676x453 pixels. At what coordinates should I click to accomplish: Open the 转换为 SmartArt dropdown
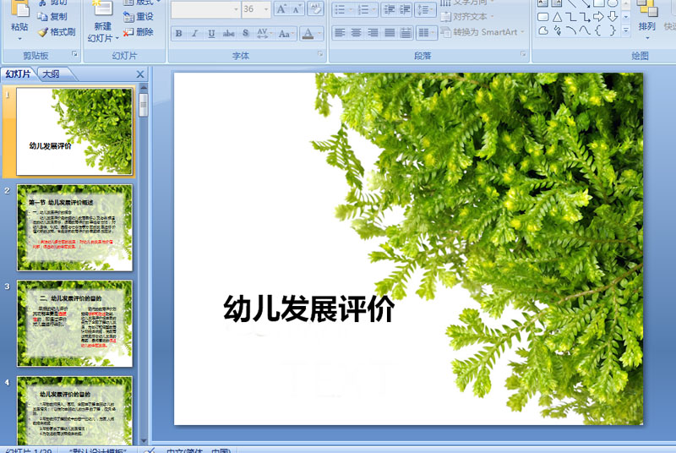[x=482, y=32]
